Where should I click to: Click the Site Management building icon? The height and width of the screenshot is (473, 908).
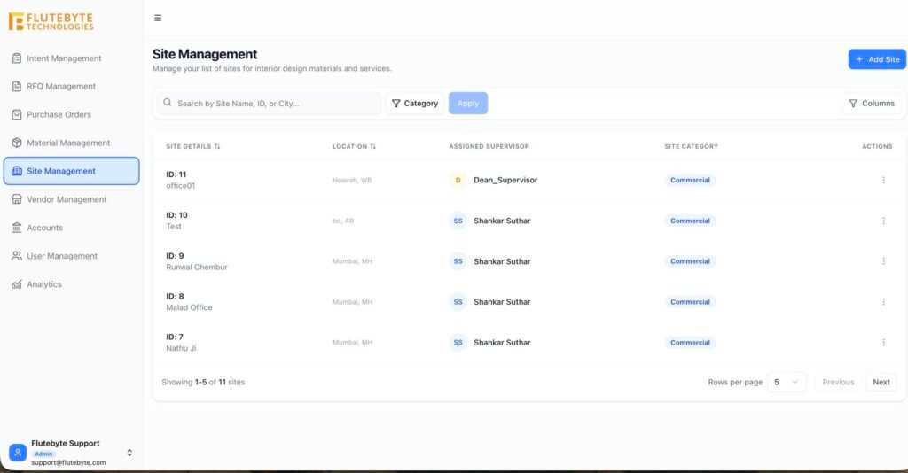point(17,171)
